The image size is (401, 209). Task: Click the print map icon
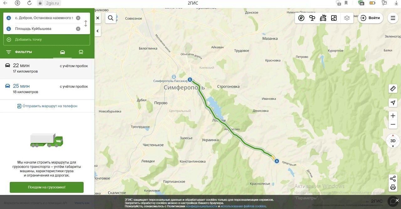(x=393, y=187)
